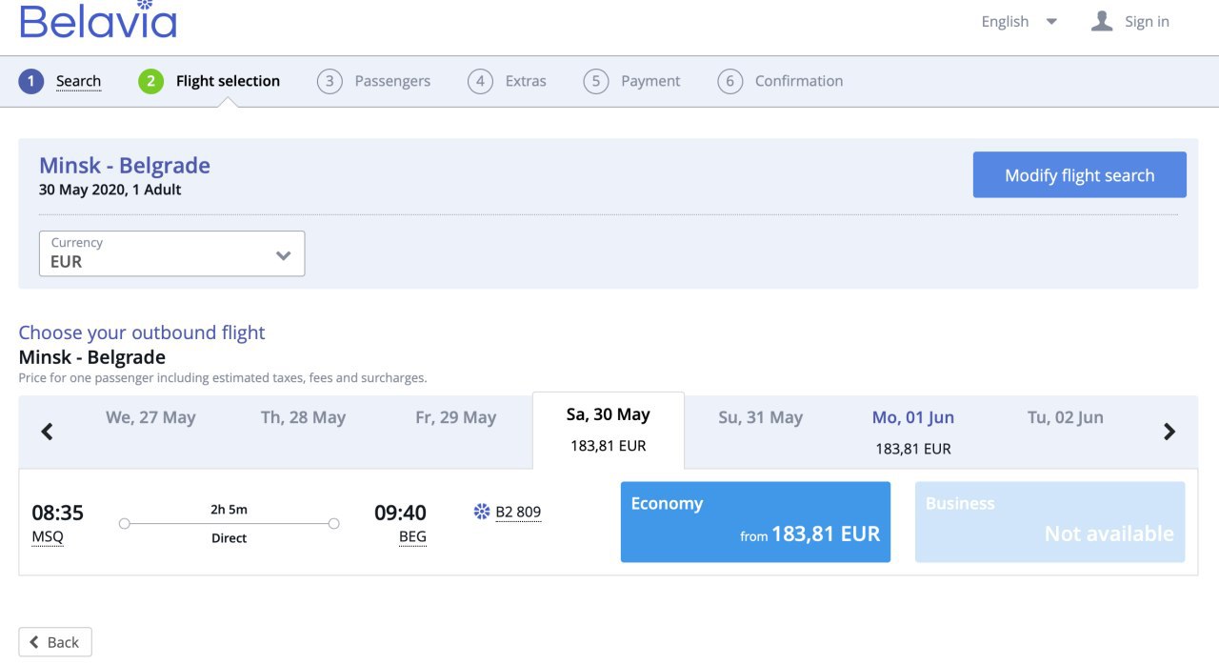
Task: Click the Direct flight label
Action: tap(229, 538)
